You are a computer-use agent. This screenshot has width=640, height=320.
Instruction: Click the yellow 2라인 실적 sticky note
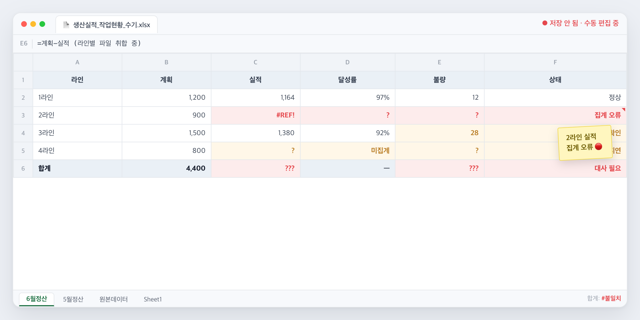click(x=585, y=143)
